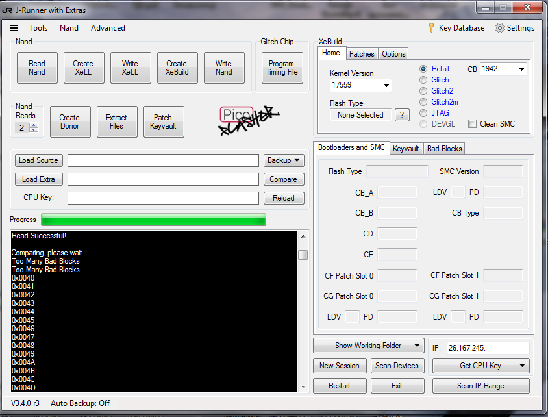Click the CPU Key input field
The height and width of the screenshot is (417, 548).
click(163, 198)
